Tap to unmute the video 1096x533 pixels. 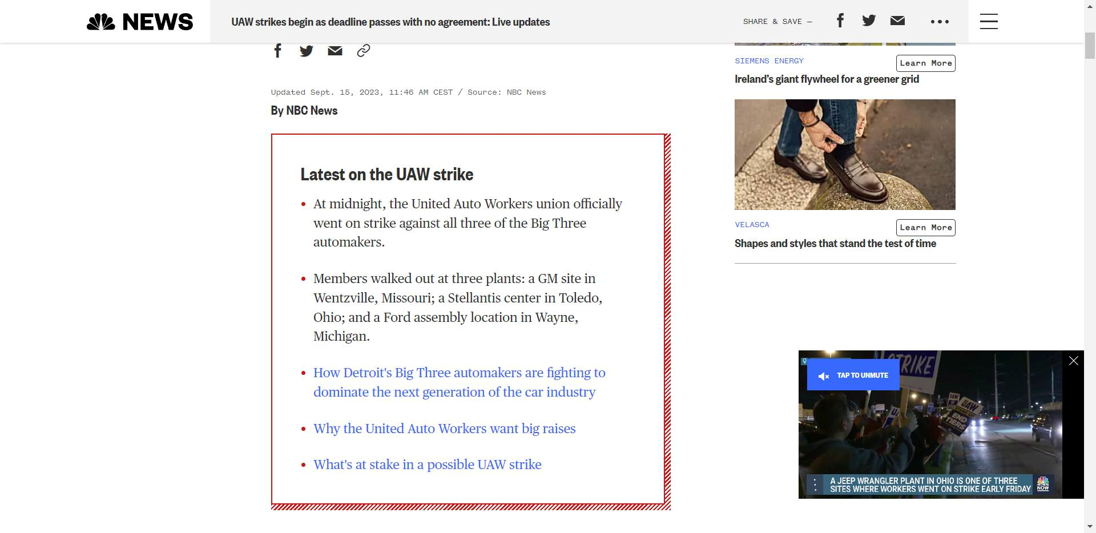[x=853, y=375]
